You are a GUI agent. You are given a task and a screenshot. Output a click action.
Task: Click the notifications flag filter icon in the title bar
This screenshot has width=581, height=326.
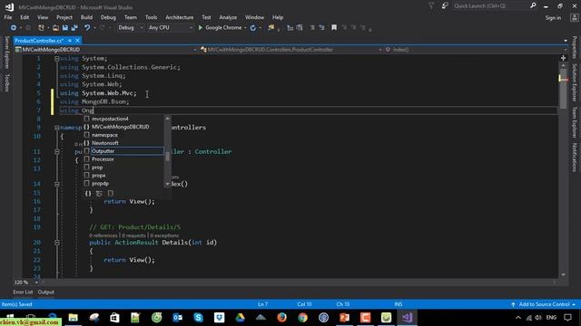431,6
